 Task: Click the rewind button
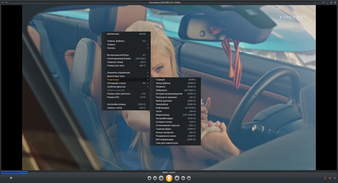coord(155,178)
